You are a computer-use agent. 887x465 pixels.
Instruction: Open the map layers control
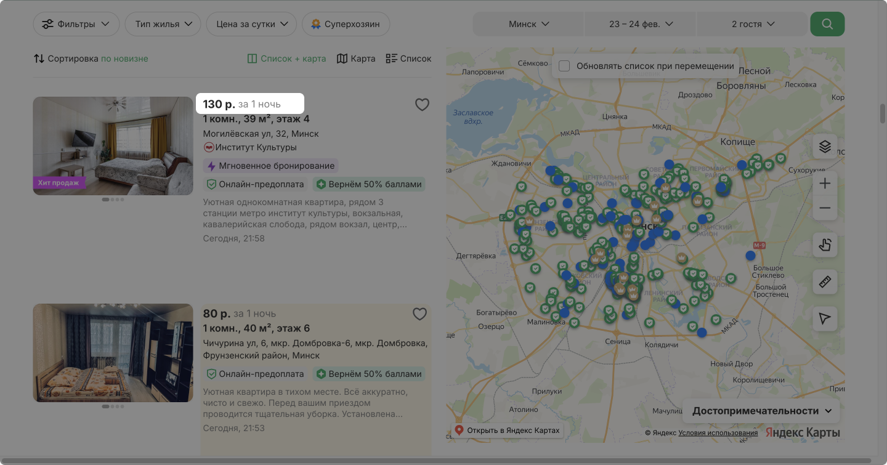coord(825,147)
